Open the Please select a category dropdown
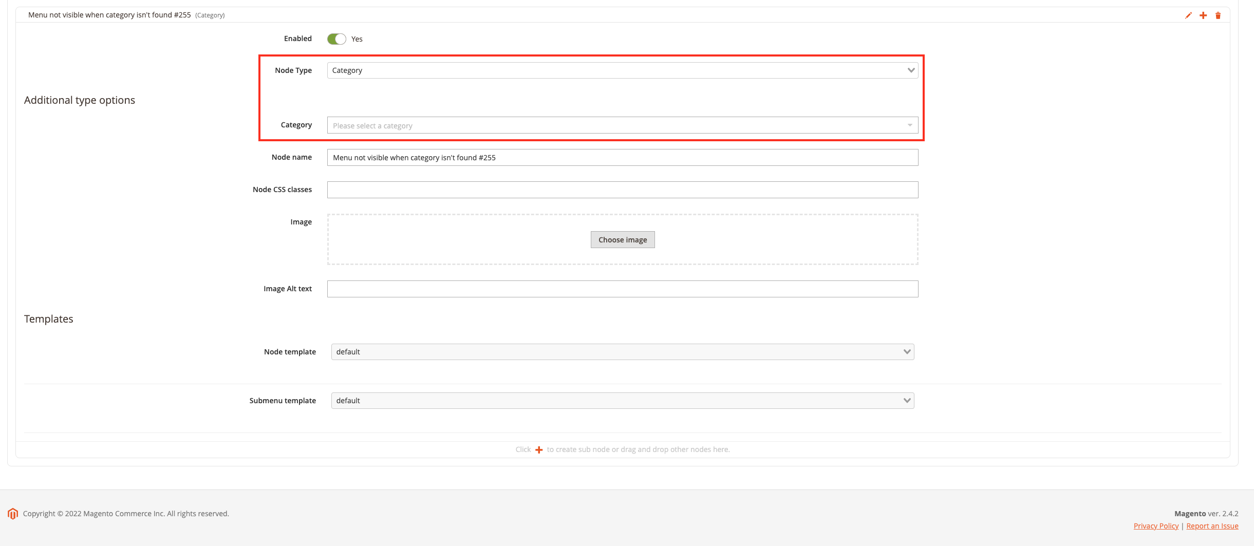 623,125
